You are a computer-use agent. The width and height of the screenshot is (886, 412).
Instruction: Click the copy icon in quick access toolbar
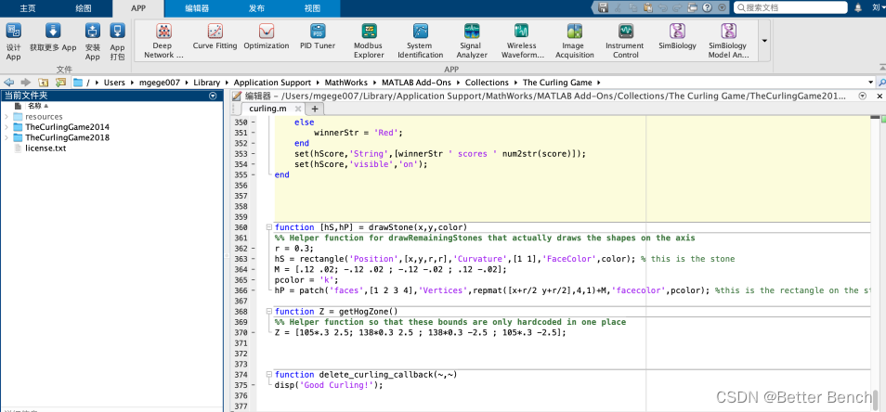(x=632, y=8)
